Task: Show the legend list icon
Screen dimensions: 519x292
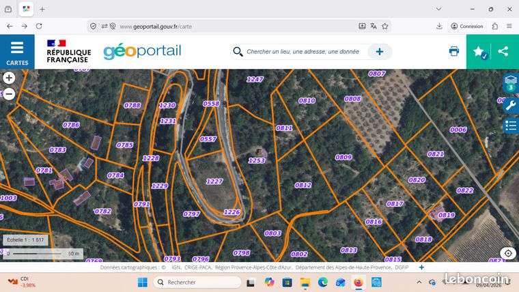Action: [511, 126]
